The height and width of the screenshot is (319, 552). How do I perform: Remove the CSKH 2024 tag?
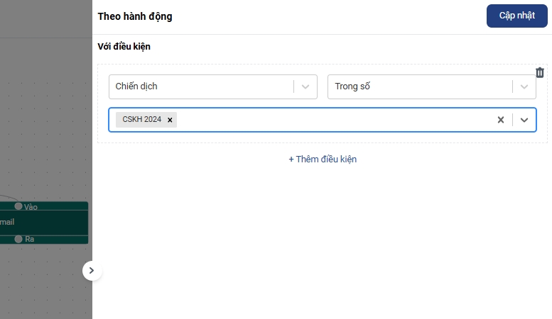[170, 120]
